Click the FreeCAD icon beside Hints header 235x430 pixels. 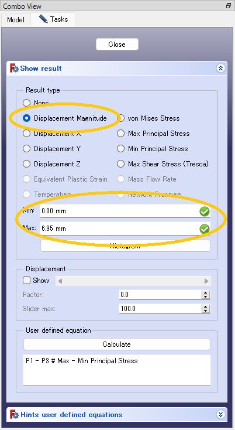(x=14, y=414)
